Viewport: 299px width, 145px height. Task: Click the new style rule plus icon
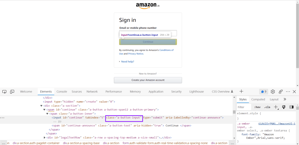(276, 107)
